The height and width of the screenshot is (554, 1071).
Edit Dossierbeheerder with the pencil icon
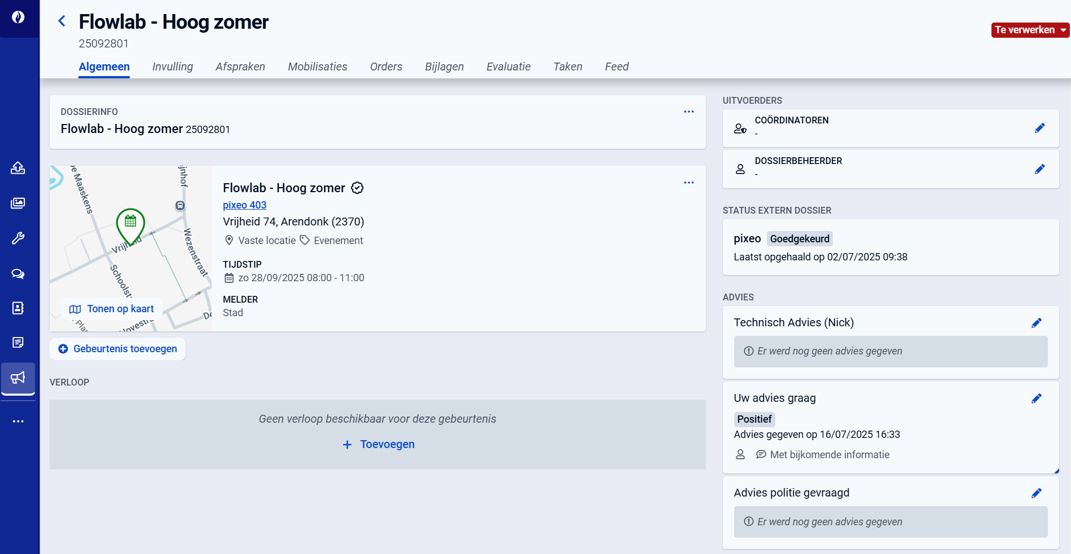point(1039,169)
